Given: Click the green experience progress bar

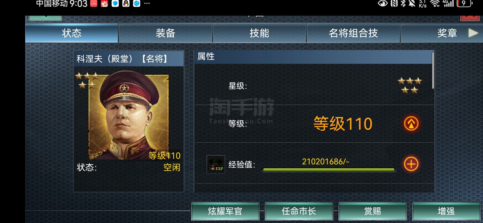Looking at the screenshot, I should (329, 170).
